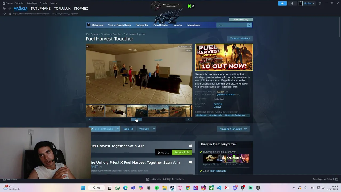Open the istek listenizde link

218,171
